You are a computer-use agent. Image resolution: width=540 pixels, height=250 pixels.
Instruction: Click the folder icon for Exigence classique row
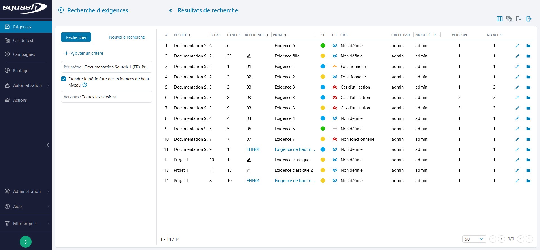tap(528, 160)
